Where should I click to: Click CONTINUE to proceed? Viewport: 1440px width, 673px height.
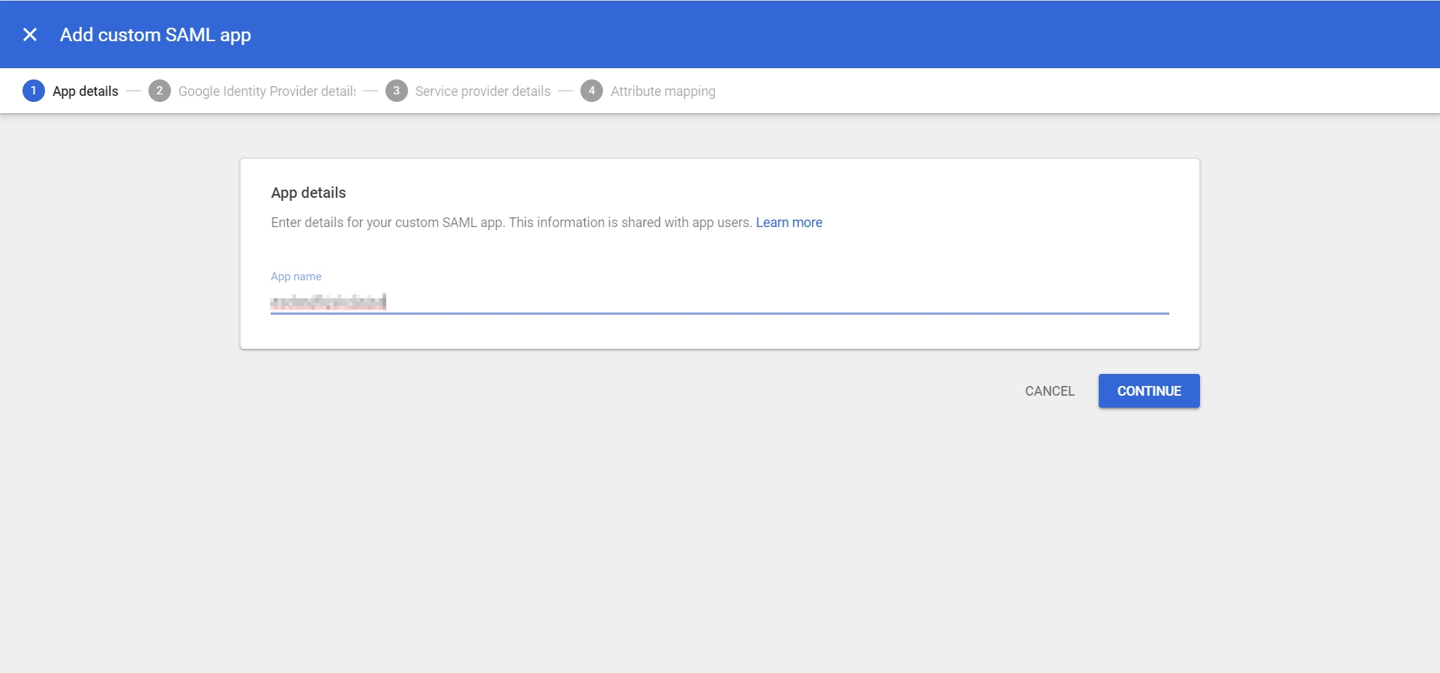click(1148, 391)
